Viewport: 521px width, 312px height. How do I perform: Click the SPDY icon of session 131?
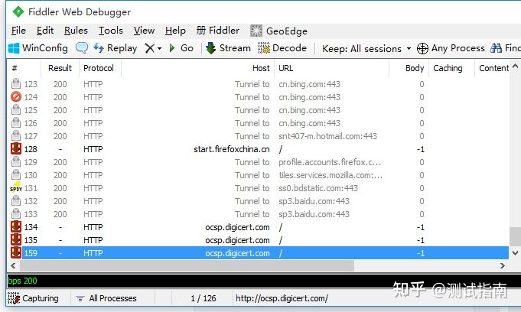(x=15, y=187)
